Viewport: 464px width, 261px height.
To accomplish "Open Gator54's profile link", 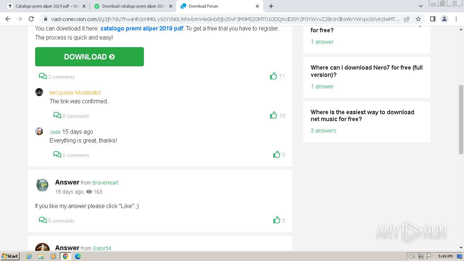I will 101,248.
